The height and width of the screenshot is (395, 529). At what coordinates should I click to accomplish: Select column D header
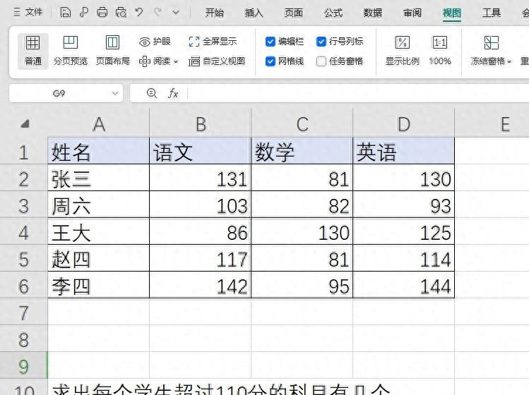[x=403, y=124]
